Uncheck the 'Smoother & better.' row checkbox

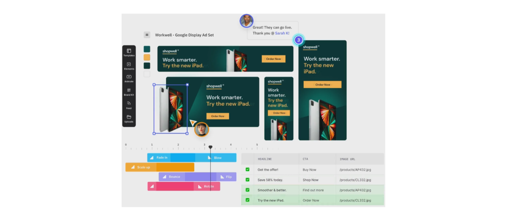(248, 190)
